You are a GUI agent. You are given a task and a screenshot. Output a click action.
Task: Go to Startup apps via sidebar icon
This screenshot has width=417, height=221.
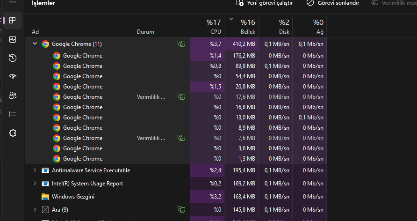[13, 77]
